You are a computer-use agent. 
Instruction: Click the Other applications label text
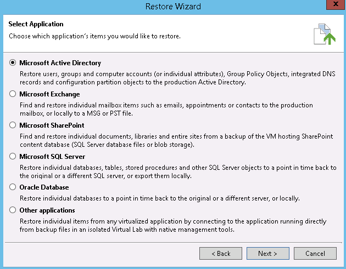[47, 210]
